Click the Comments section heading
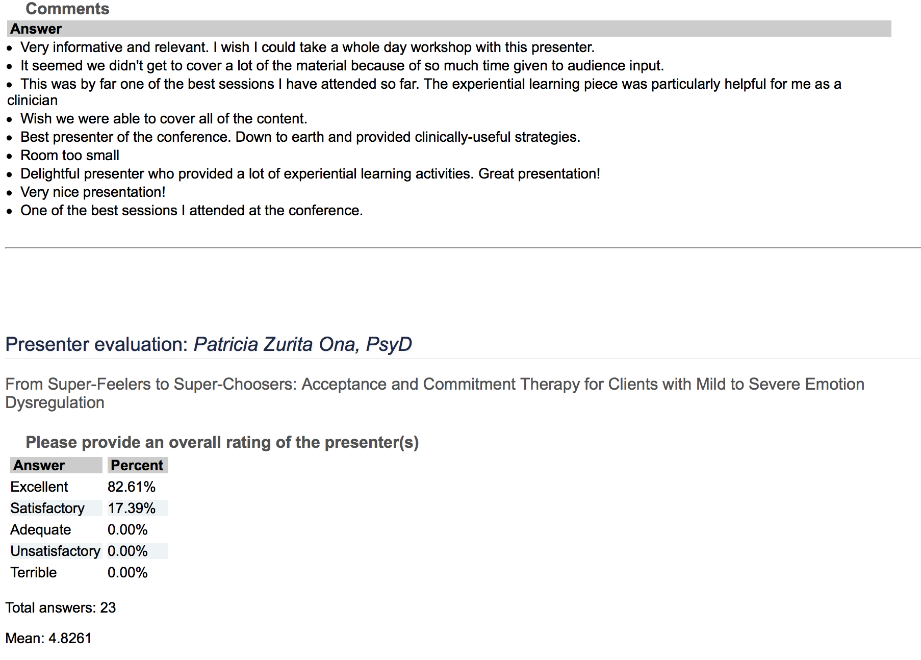Viewport: 921px width, 660px height. coord(67,9)
